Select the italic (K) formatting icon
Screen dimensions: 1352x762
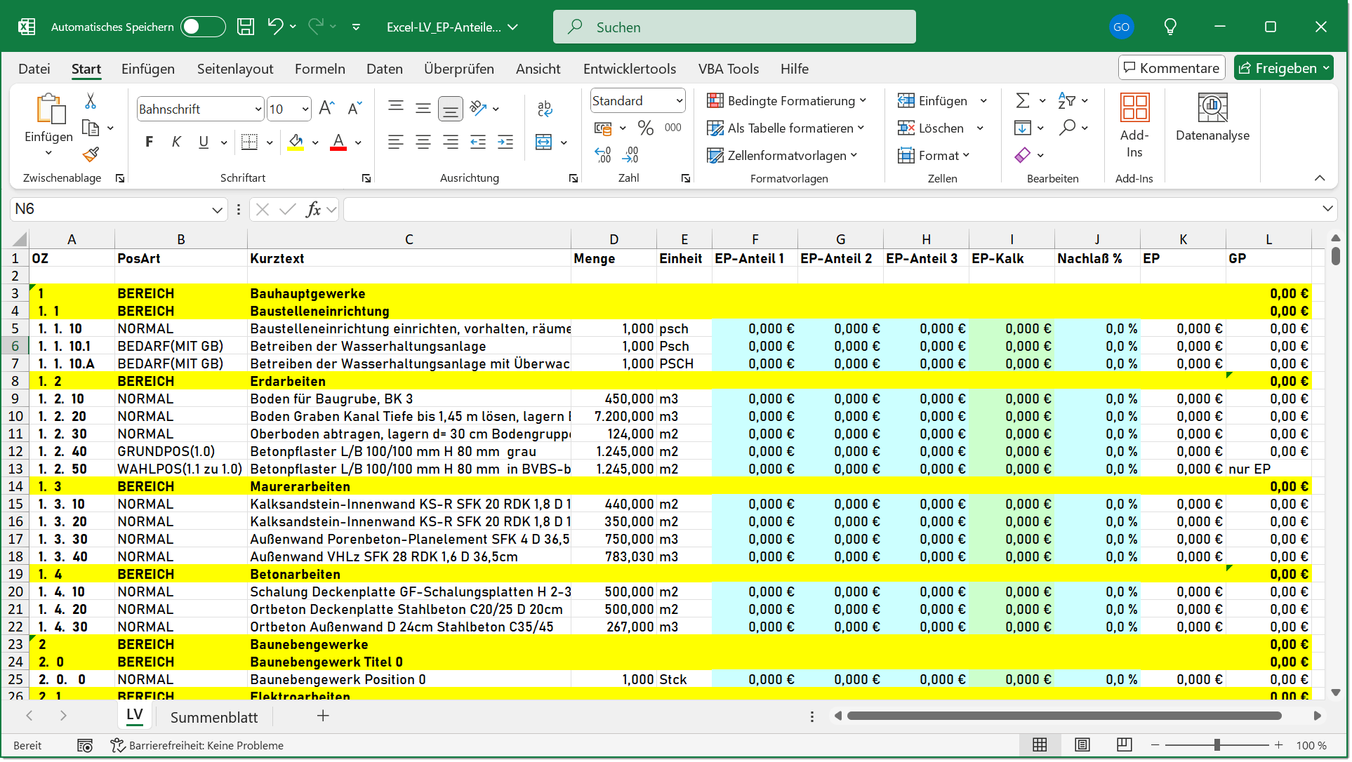tap(176, 142)
